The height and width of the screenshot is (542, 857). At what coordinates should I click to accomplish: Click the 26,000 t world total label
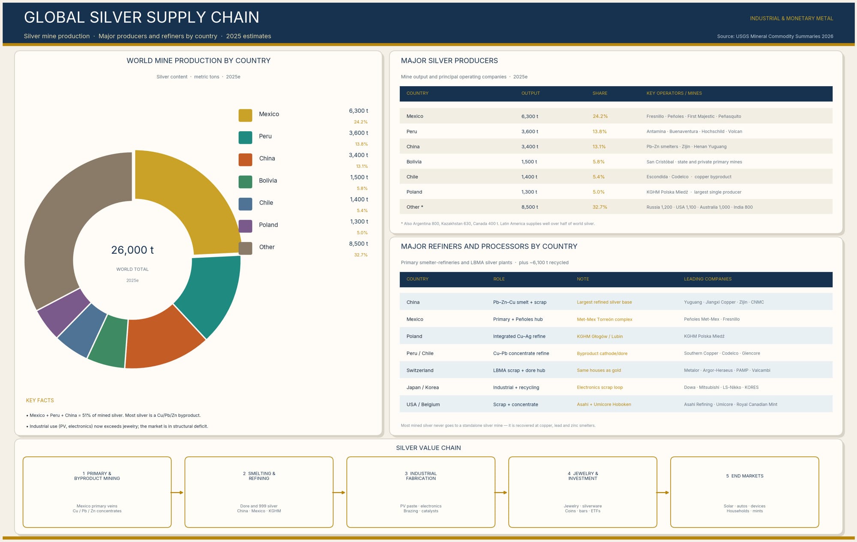coord(132,250)
